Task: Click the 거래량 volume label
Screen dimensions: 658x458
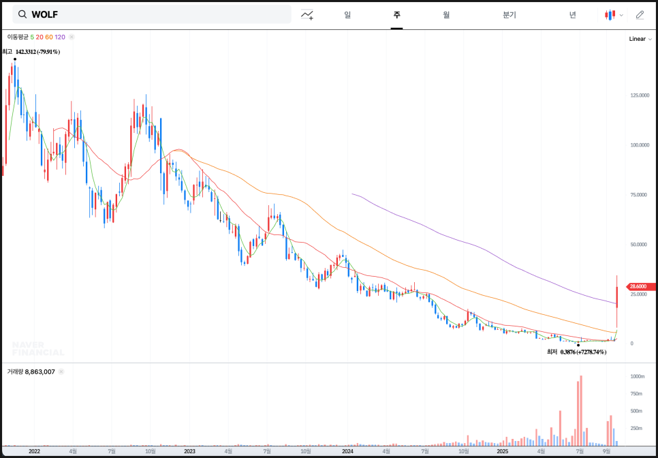Action: pos(15,371)
